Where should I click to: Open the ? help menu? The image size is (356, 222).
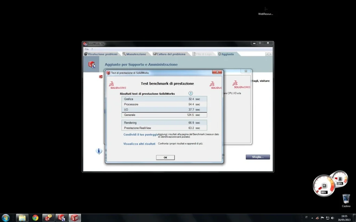(x=92, y=49)
